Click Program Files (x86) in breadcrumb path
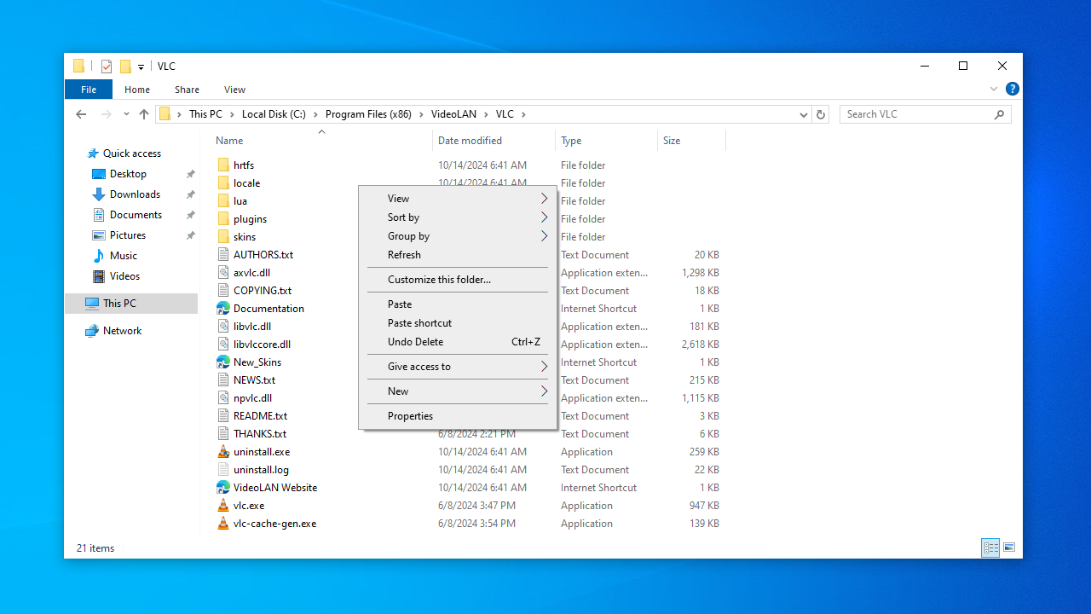 click(x=368, y=114)
